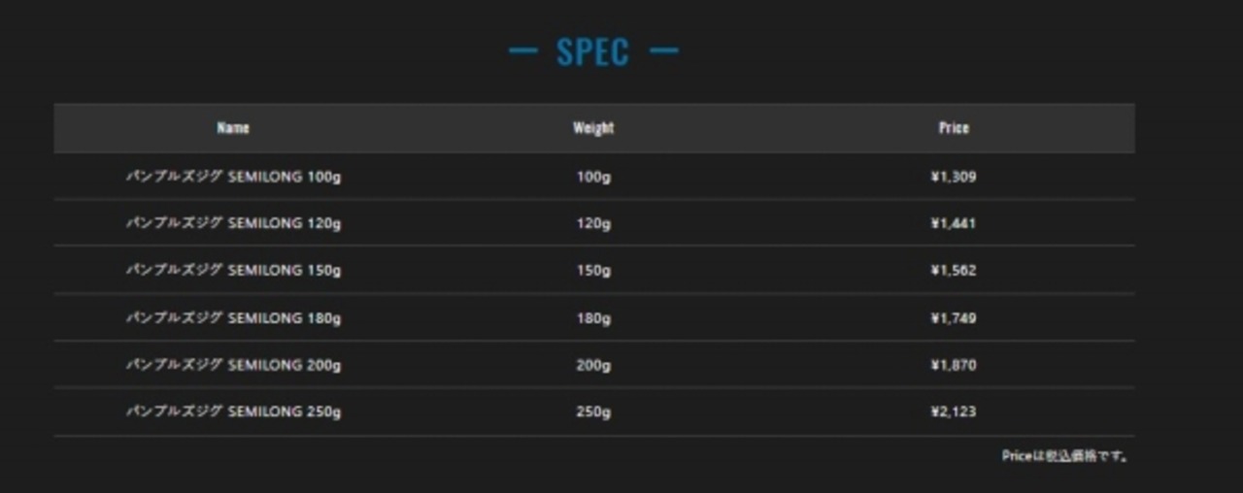Screen dimensions: 1243x493
Task: Click the ¥1,441 price cell
Action: pos(953,223)
